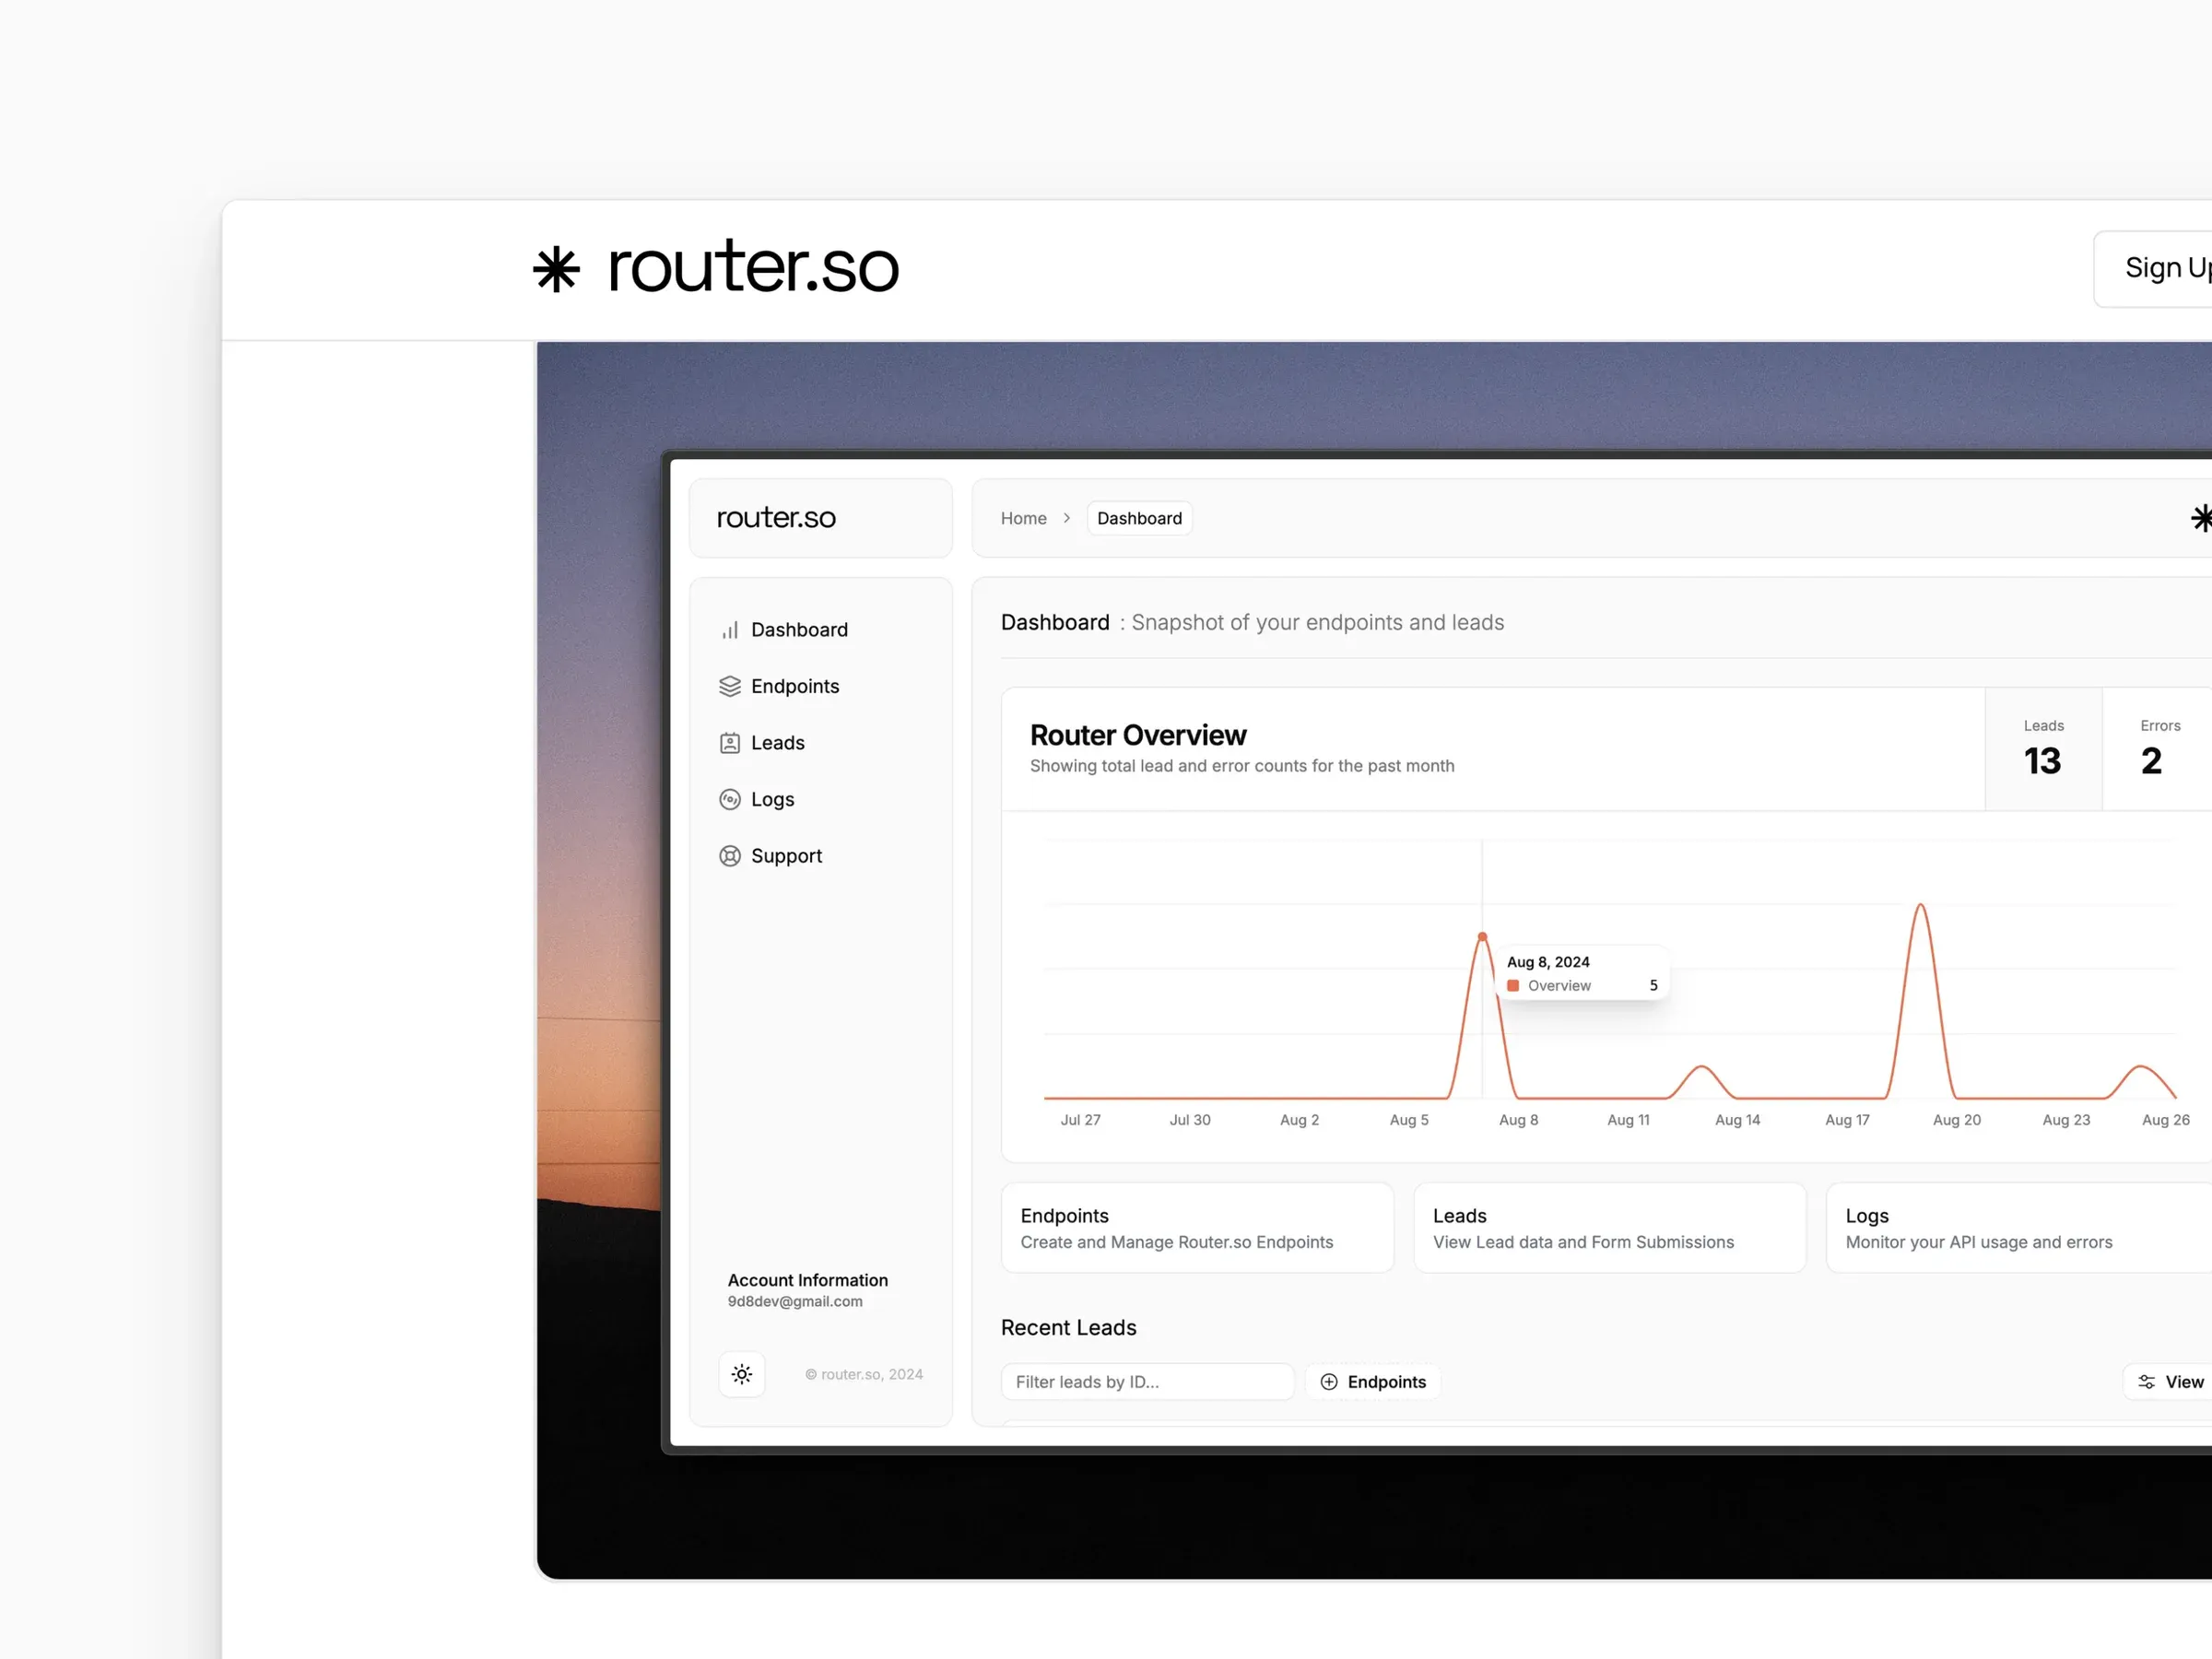The width and height of the screenshot is (2212, 1659).
Task: Click the Endpoints layers icon
Action: point(730,686)
